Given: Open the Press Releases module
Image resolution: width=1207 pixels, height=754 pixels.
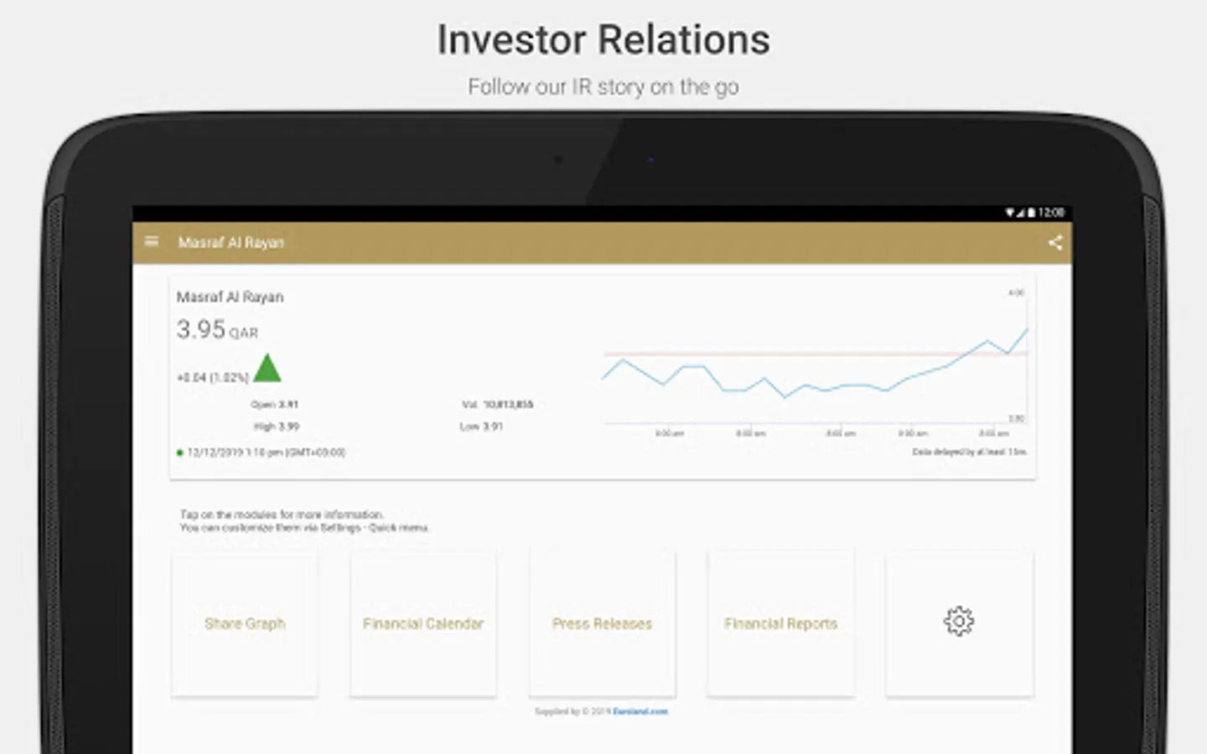Looking at the screenshot, I should [602, 622].
